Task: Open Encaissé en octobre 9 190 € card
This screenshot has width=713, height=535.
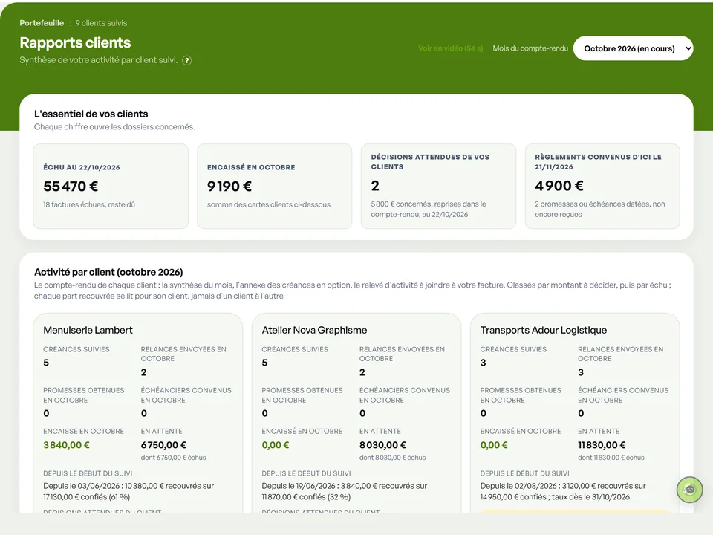Action: (x=274, y=186)
